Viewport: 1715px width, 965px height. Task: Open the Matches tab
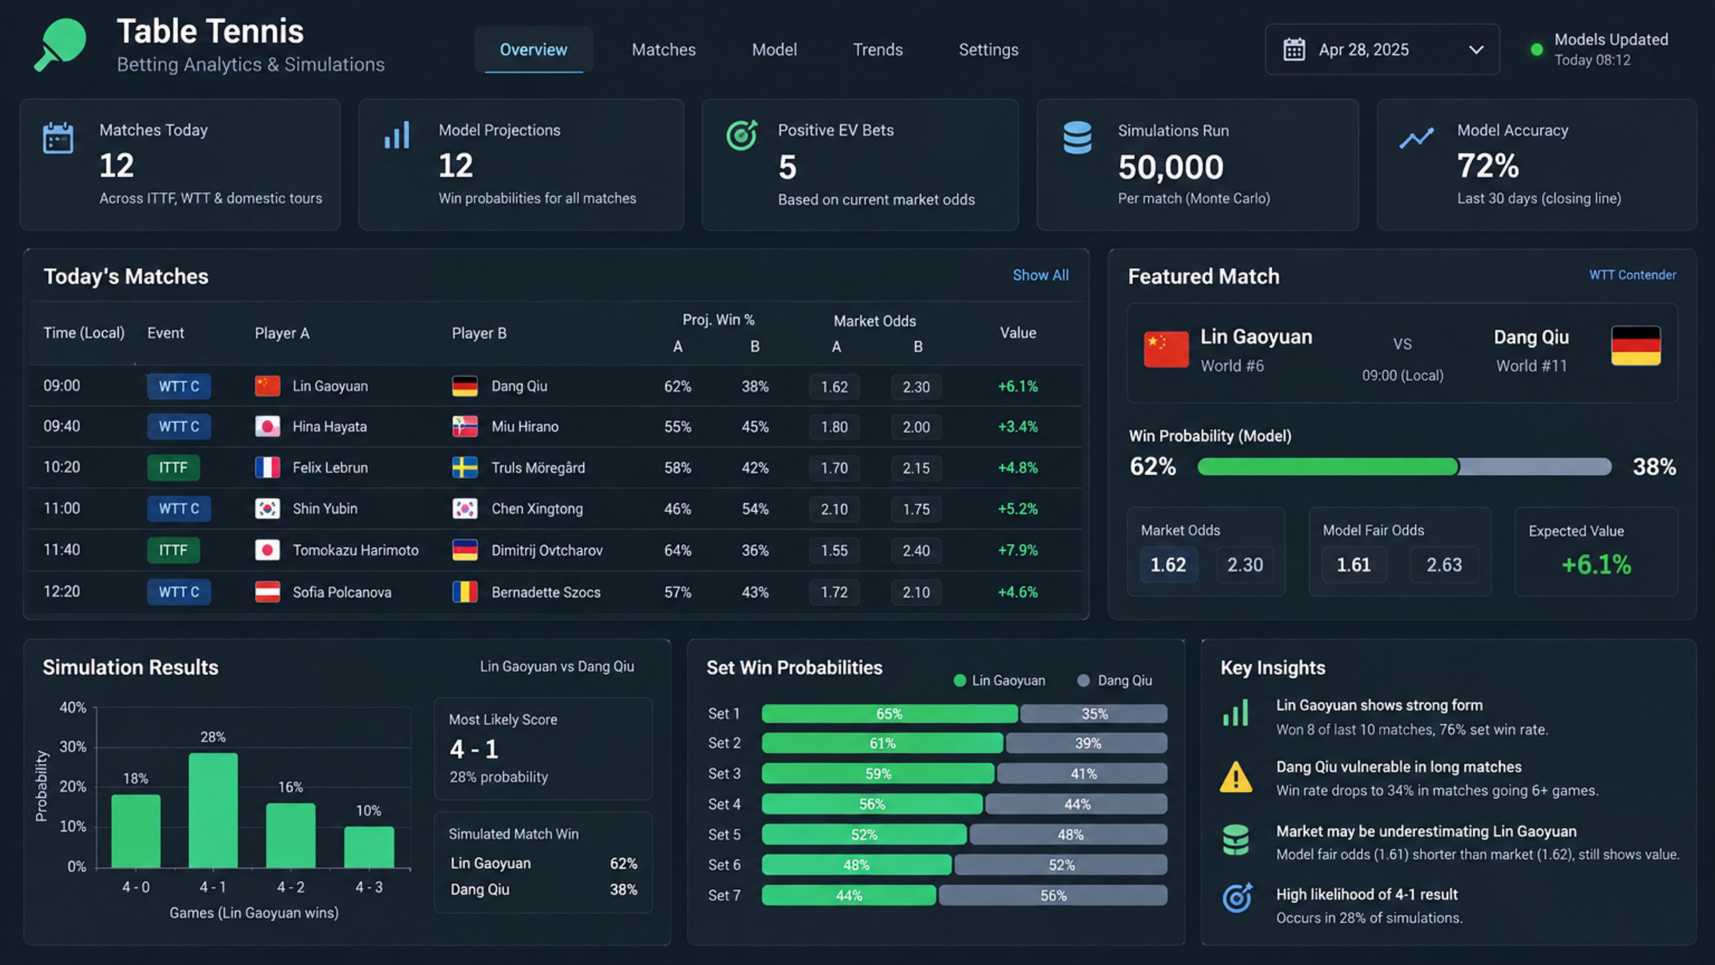pos(663,50)
